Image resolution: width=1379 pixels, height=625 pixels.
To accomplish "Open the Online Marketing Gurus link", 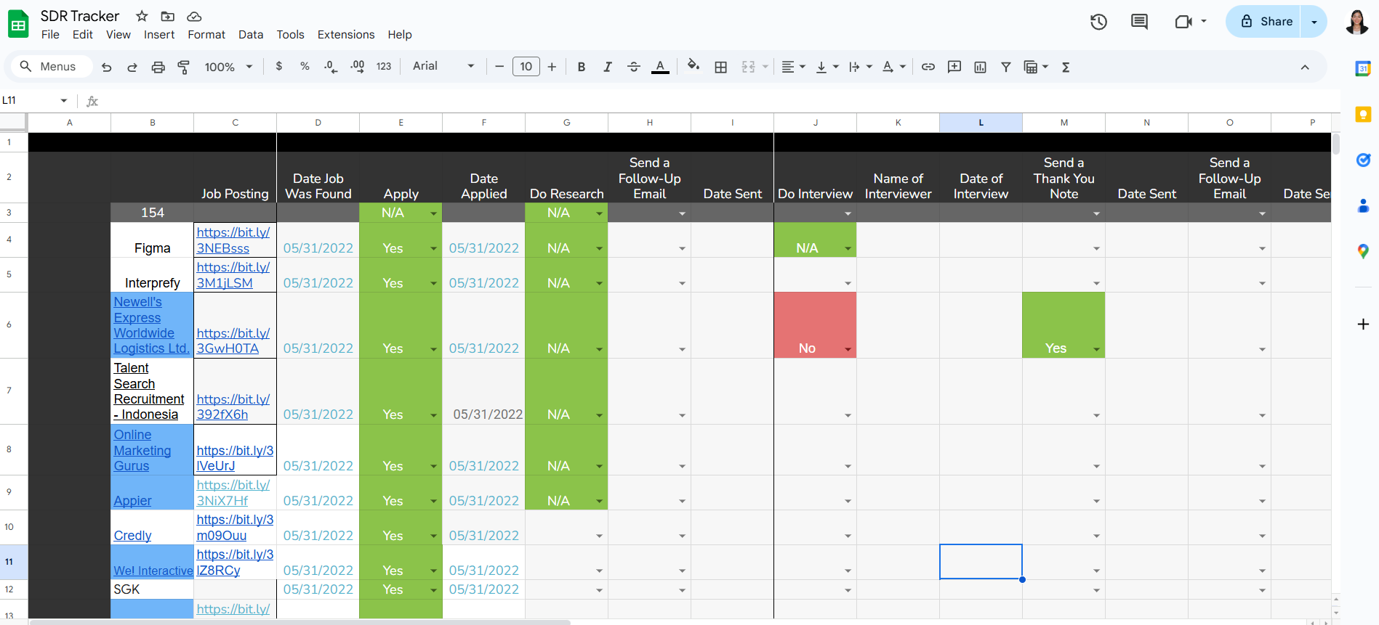I will [x=142, y=450].
